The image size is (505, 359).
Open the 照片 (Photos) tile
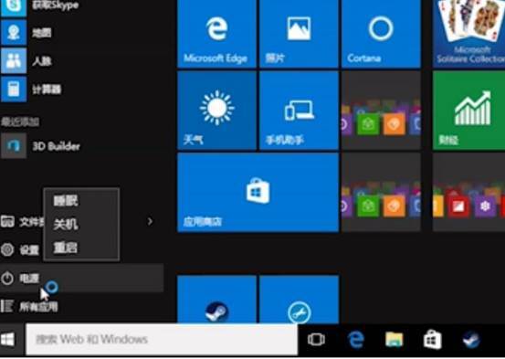point(299,34)
